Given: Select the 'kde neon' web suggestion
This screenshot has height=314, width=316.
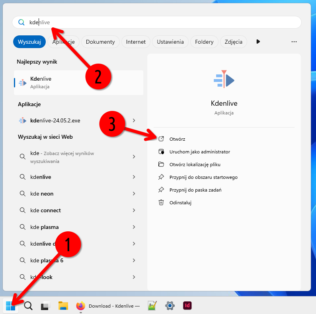Looking at the screenshot, I should coord(78,194).
